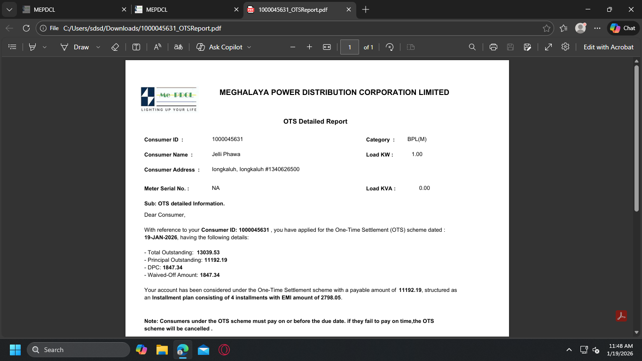Open a new browser tab
The width and height of the screenshot is (642, 361).
pos(366,9)
